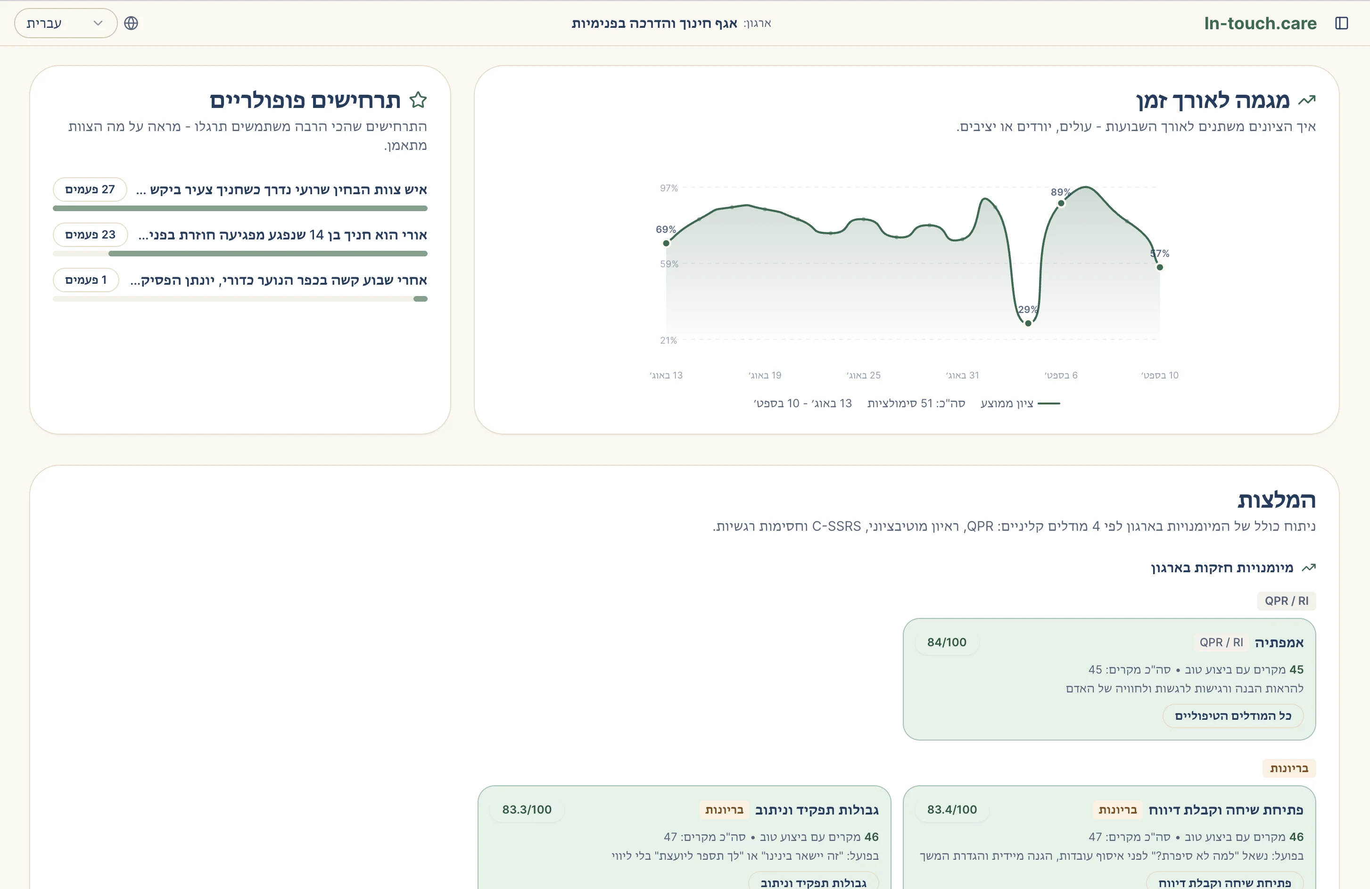Click the star icon by תרחישים פופולריים
Image resolution: width=1370 pixels, height=889 pixels.
click(x=418, y=100)
